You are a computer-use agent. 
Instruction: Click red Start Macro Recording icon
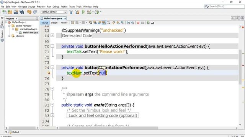coord(138,23)
